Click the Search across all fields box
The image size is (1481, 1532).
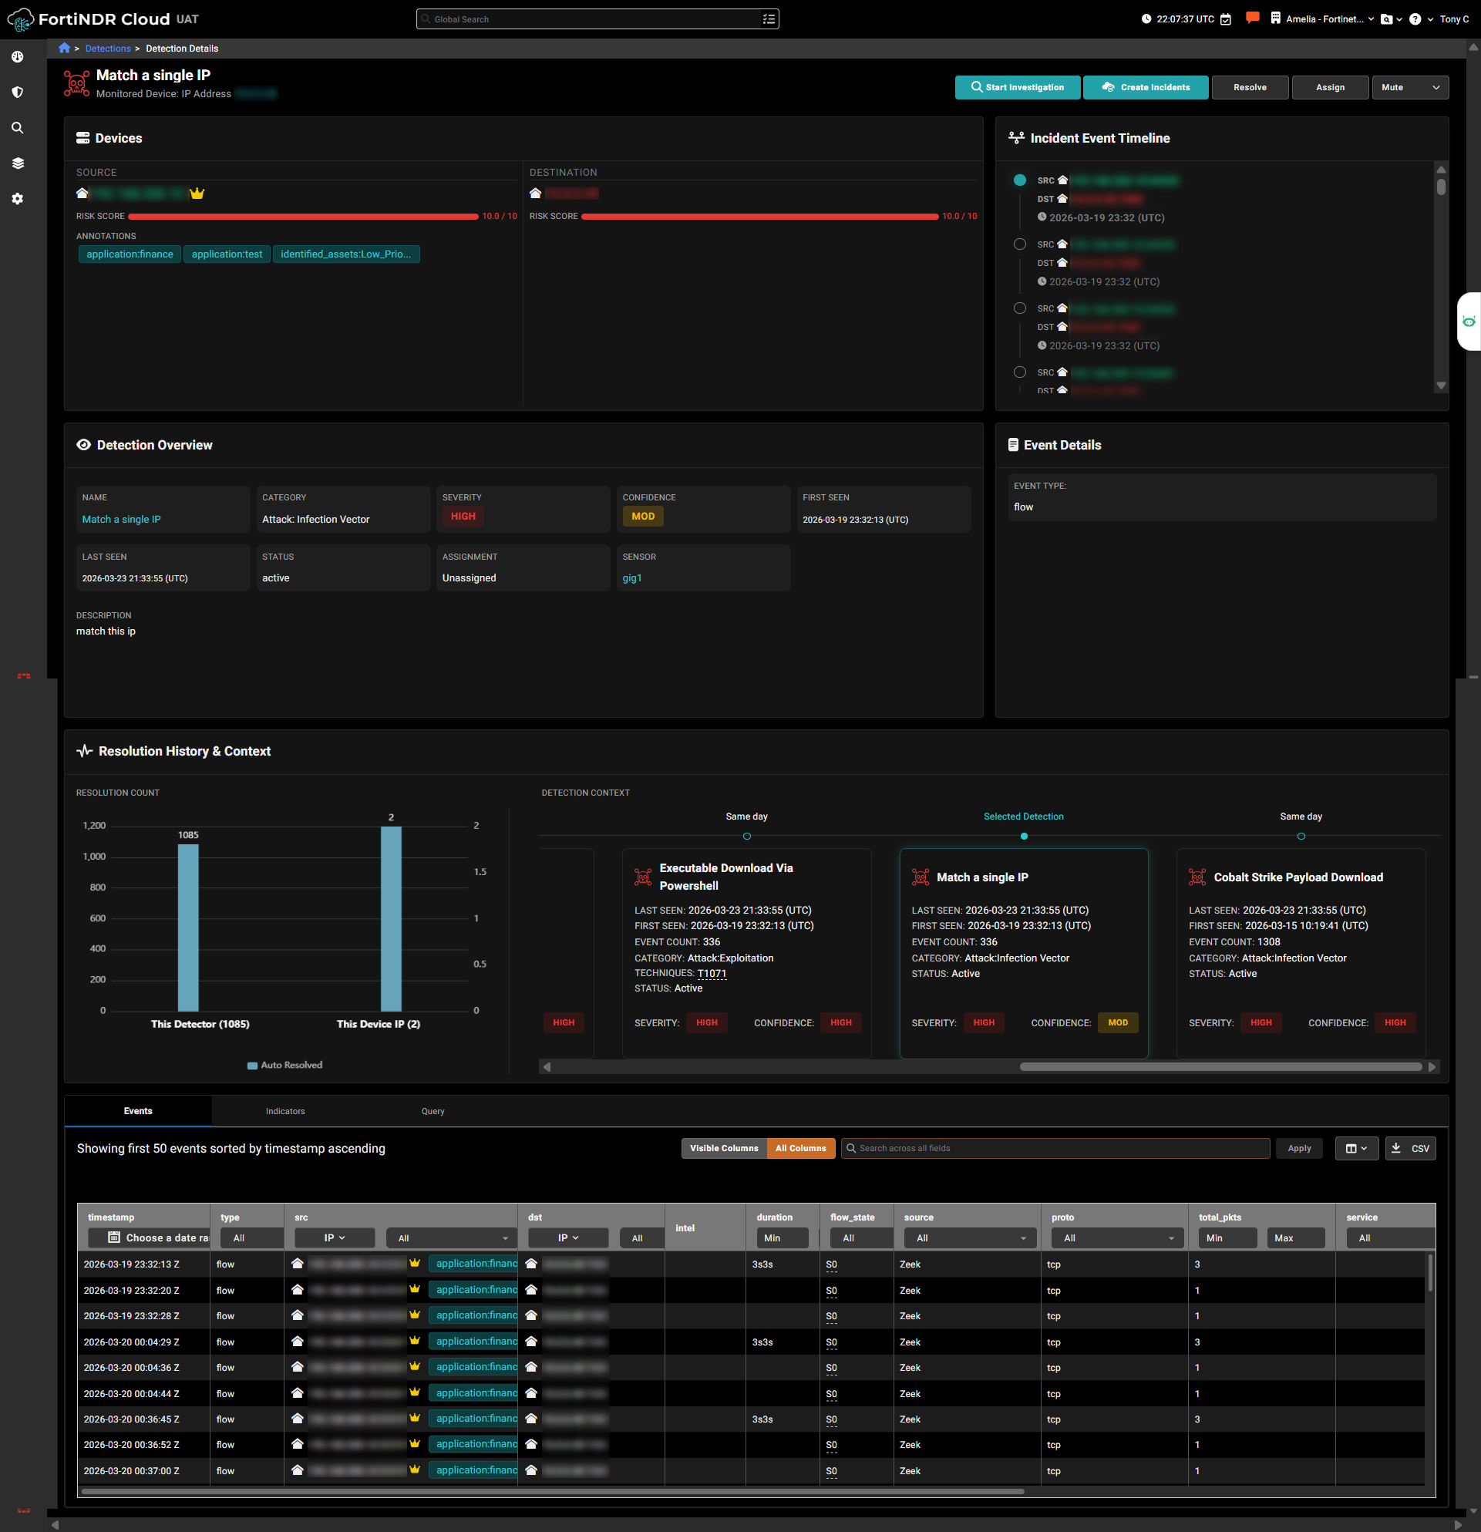(1055, 1148)
